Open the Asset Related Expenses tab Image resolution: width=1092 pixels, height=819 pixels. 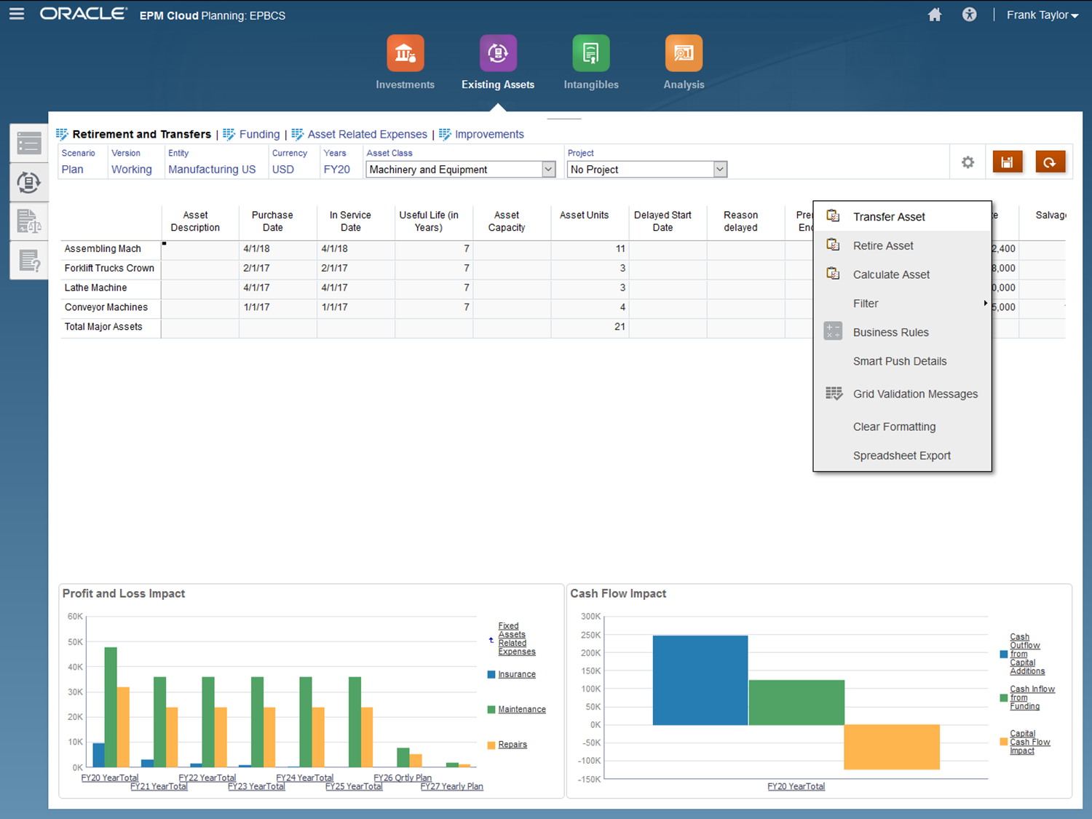click(x=367, y=135)
